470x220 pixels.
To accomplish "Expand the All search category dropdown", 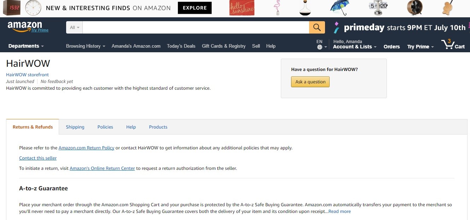I will (x=74, y=28).
